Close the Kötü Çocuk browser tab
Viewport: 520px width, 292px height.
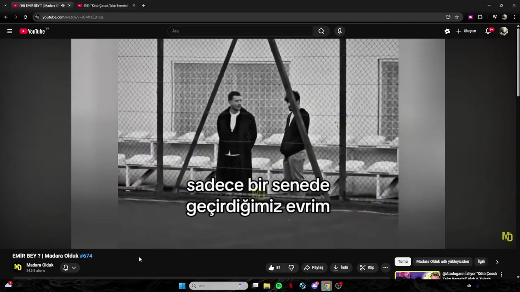(x=134, y=6)
